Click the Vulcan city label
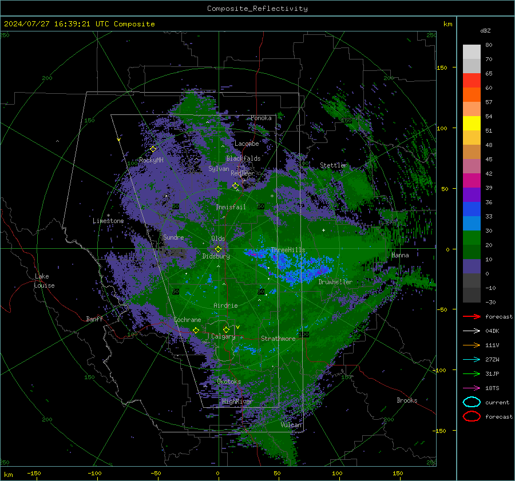Image resolution: width=515 pixels, height=481 pixels. point(291,425)
